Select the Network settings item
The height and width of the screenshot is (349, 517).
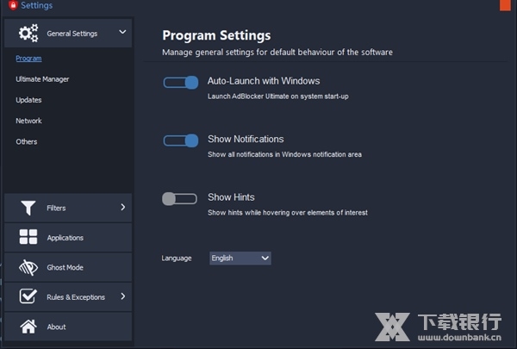point(28,121)
